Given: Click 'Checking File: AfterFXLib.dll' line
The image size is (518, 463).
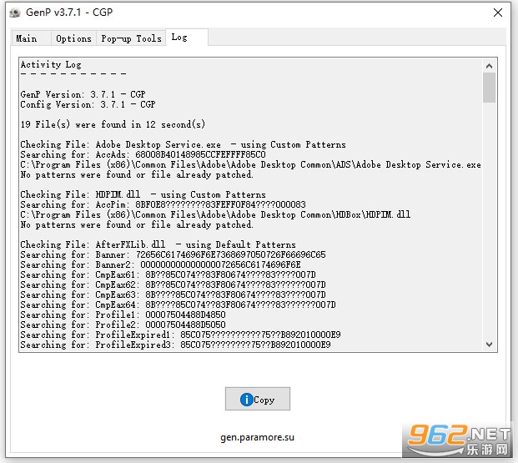Looking at the screenshot, I should (x=158, y=244).
